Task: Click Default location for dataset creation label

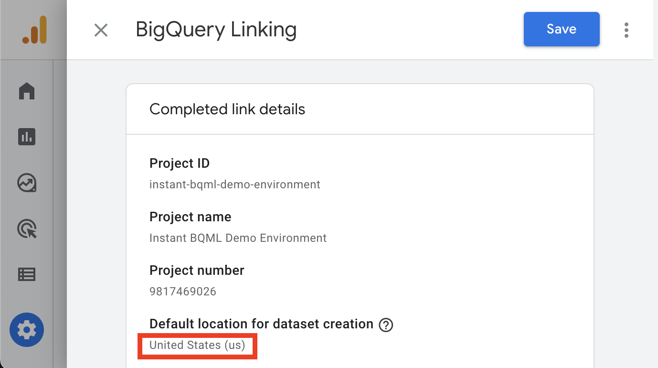Action: pos(262,324)
